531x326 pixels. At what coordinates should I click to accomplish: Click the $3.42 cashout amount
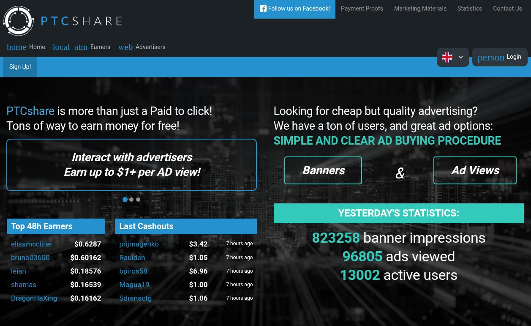pyautogui.click(x=199, y=244)
